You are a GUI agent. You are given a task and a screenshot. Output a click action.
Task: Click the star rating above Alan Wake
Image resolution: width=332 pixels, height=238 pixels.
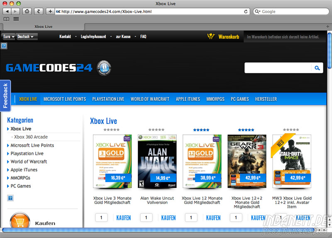click(x=156, y=130)
